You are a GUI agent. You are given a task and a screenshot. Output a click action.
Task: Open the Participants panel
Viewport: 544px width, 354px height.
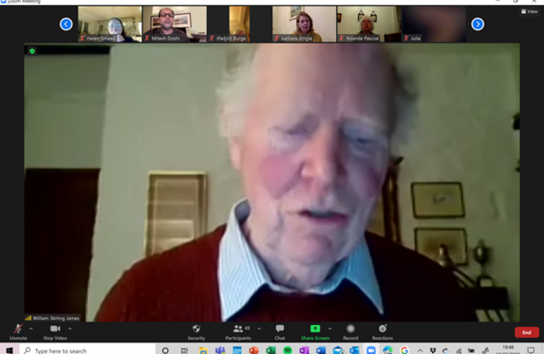(237, 331)
